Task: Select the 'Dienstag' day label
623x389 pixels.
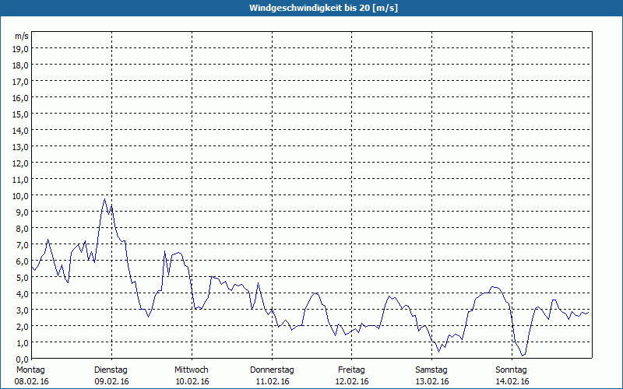Action: [111, 370]
